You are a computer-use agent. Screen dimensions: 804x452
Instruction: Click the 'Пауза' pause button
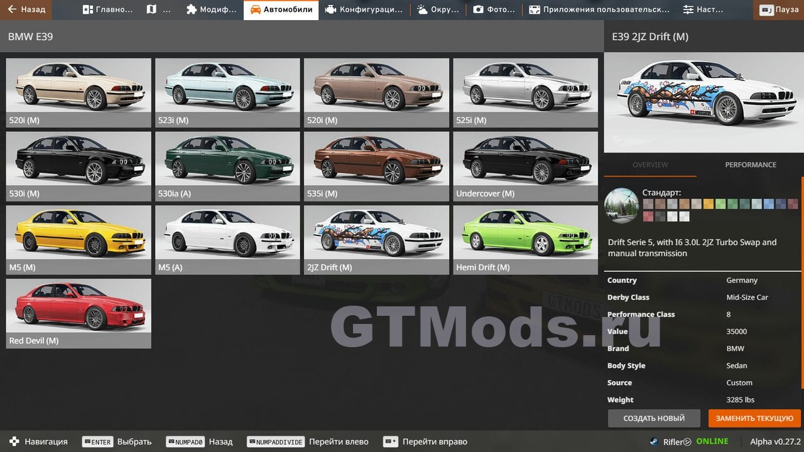(x=780, y=10)
